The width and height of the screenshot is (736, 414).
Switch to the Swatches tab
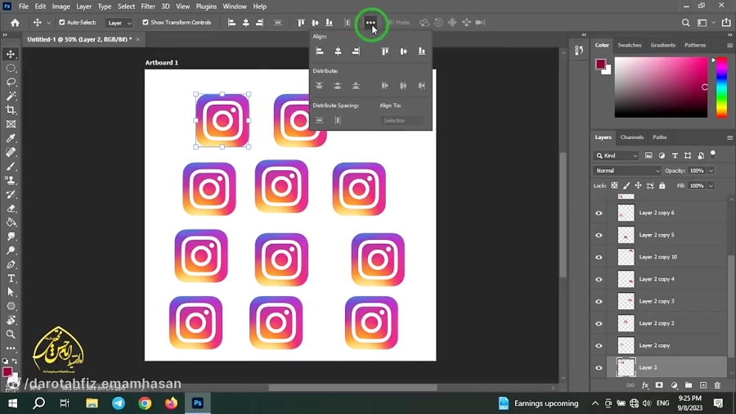629,45
